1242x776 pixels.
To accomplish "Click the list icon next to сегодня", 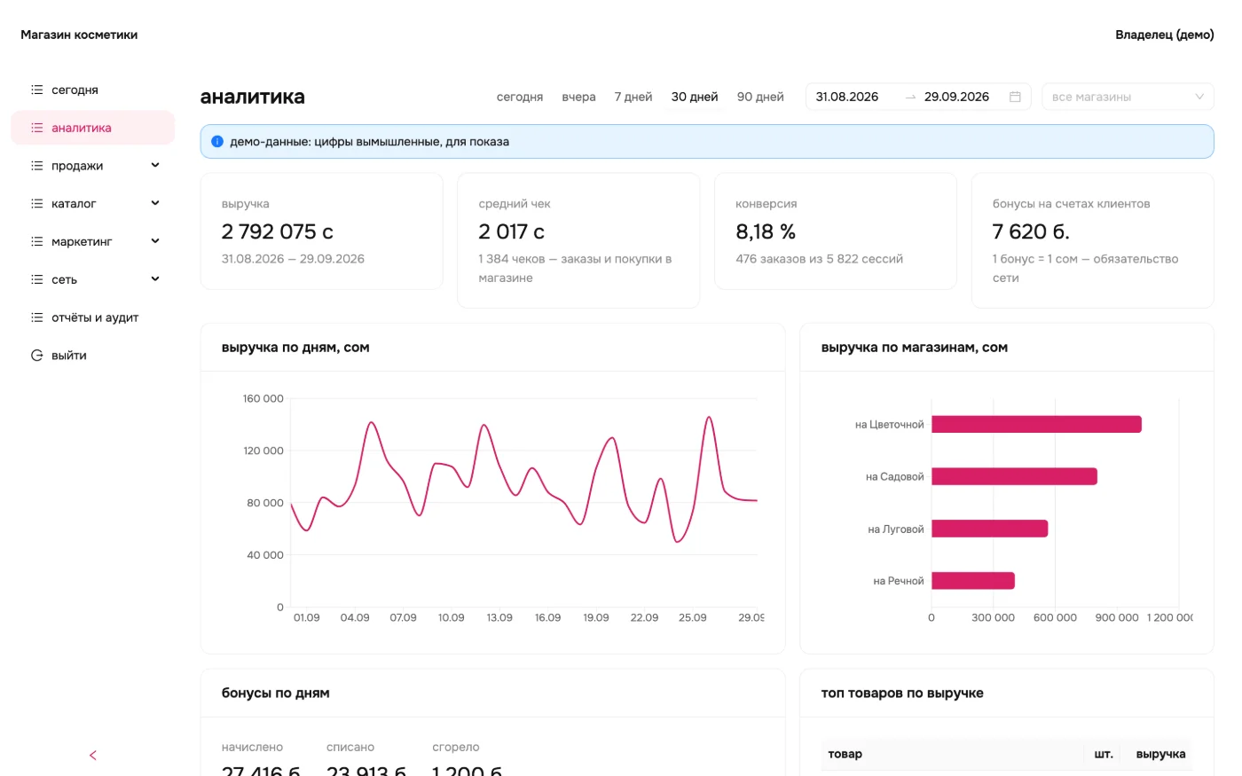I will pyautogui.click(x=36, y=90).
